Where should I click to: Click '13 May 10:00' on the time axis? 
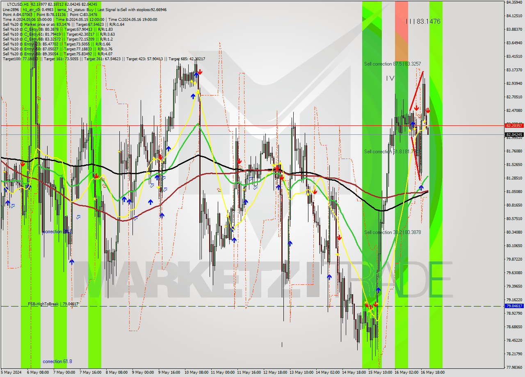tap(301, 372)
